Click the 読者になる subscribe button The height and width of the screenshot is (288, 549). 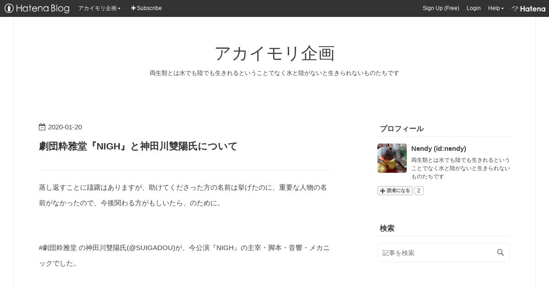[395, 191]
